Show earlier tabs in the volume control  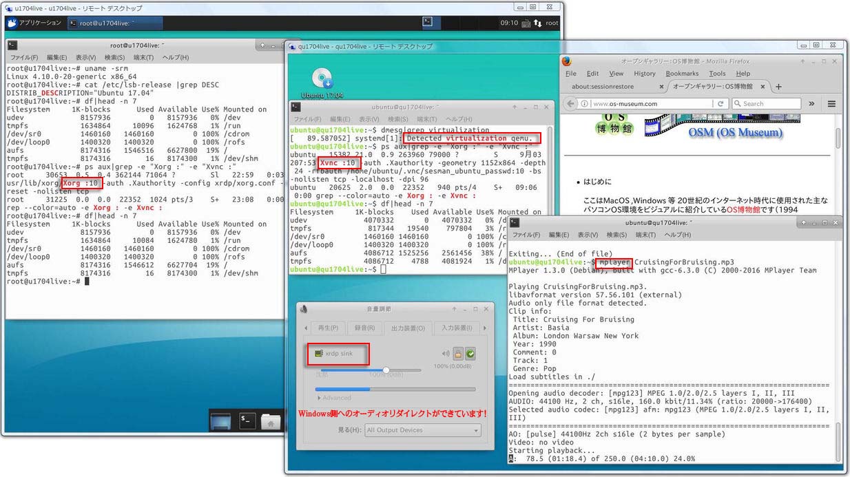point(304,328)
